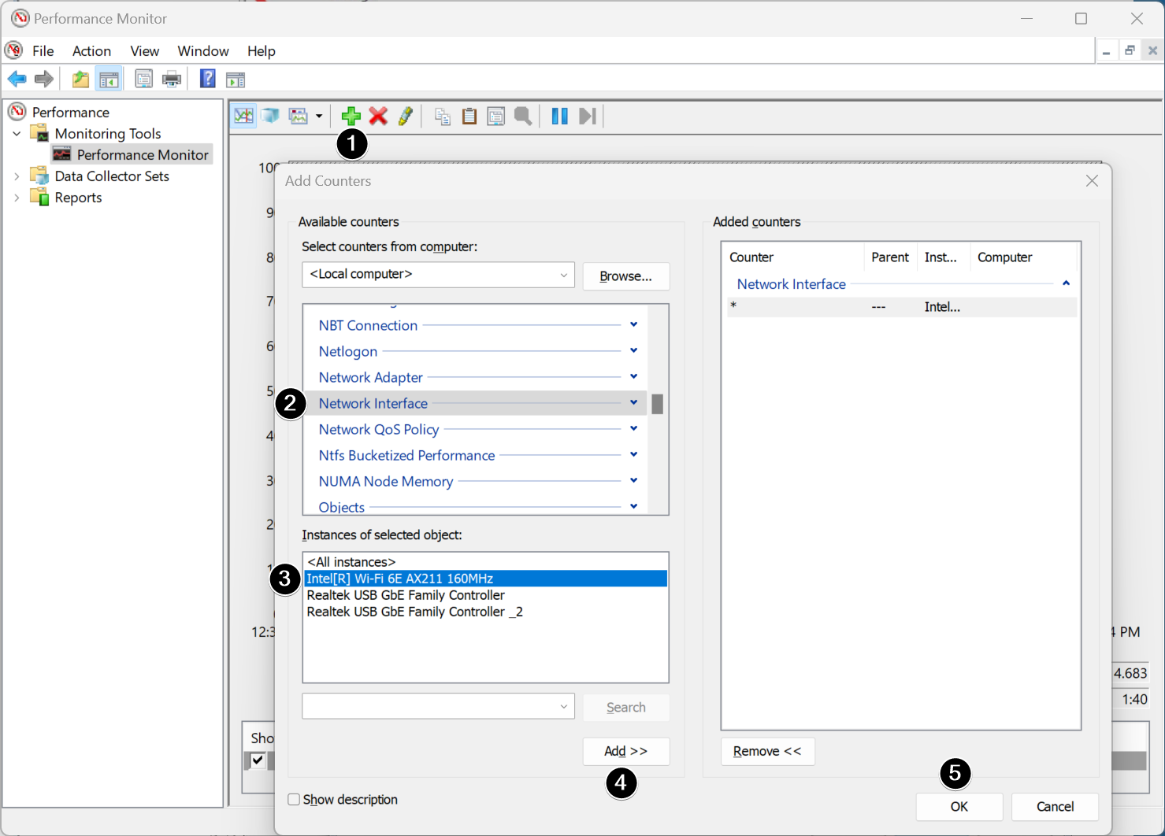Click the blue Help question mark icon
Viewport: 1165px width, 836px height.
(207, 79)
